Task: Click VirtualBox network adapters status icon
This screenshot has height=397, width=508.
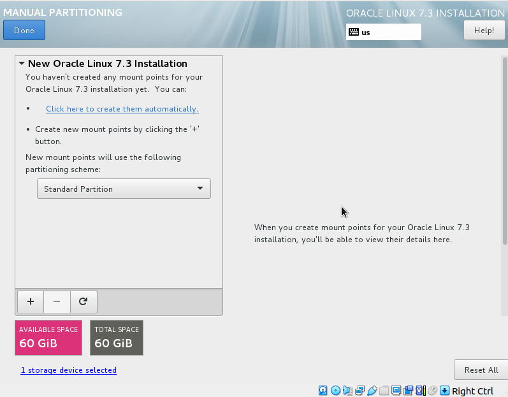Action: coord(359,391)
